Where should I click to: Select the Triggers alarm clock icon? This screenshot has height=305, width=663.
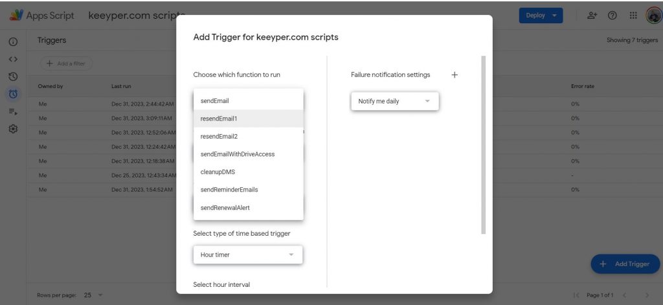[12, 94]
